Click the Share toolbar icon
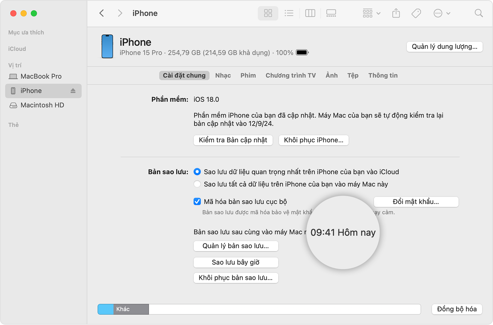This screenshot has width=493, height=325. 396,13
